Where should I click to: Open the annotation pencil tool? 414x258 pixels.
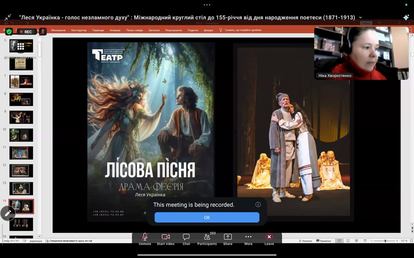[8, 214]
